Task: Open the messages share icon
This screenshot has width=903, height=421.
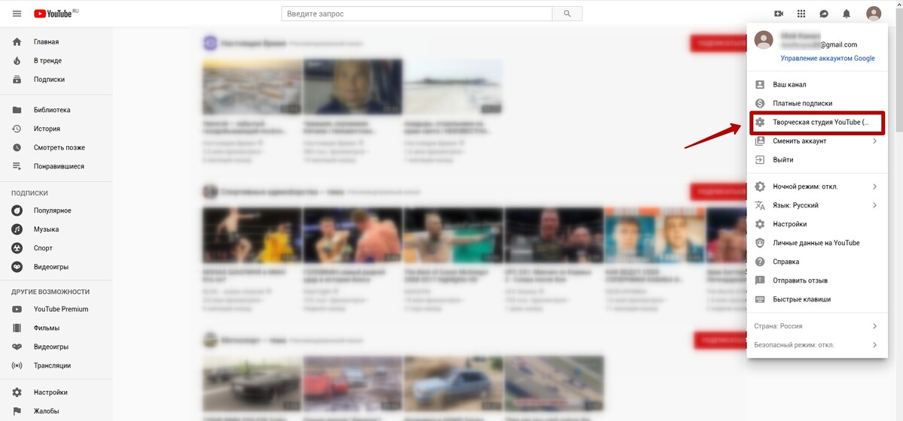Action: point(823,14)
